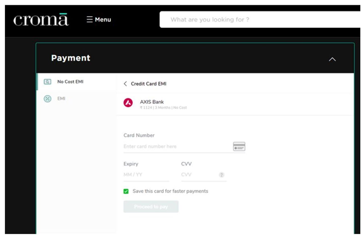Select the No Cost EMI tab label

(70, 82)
